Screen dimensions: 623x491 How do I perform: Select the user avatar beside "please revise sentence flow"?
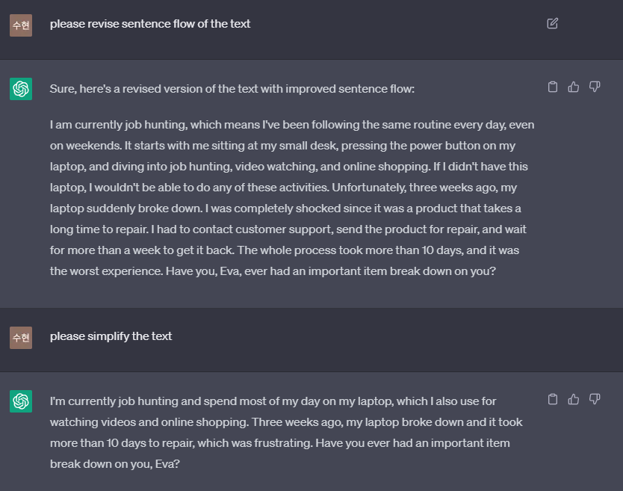(21, 25)
